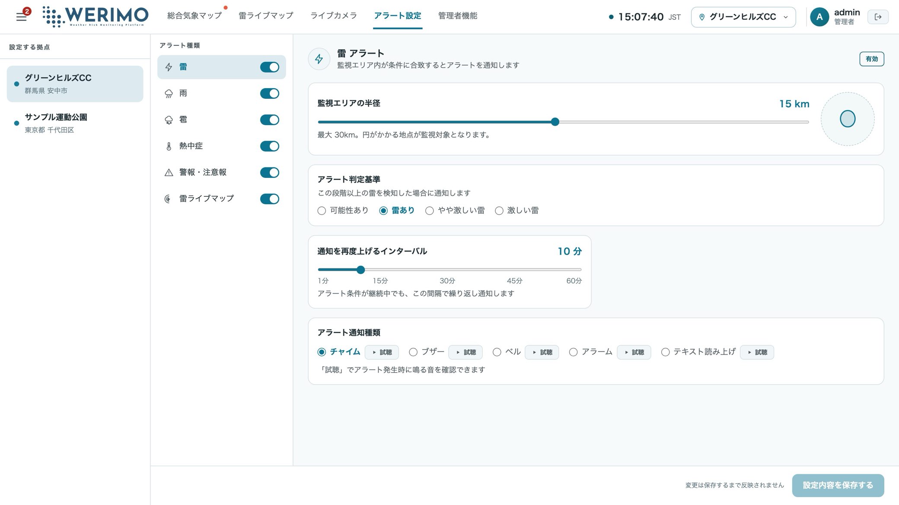Toggle the 雷ライブマップ alert switch
Screen dimensions: 899x505
click(269, 199)
